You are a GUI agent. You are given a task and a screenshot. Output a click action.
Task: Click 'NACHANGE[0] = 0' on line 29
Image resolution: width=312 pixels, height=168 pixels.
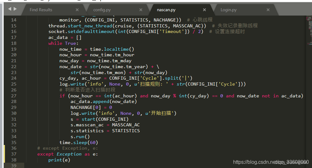pyautogui.click(x=91, y=107)
